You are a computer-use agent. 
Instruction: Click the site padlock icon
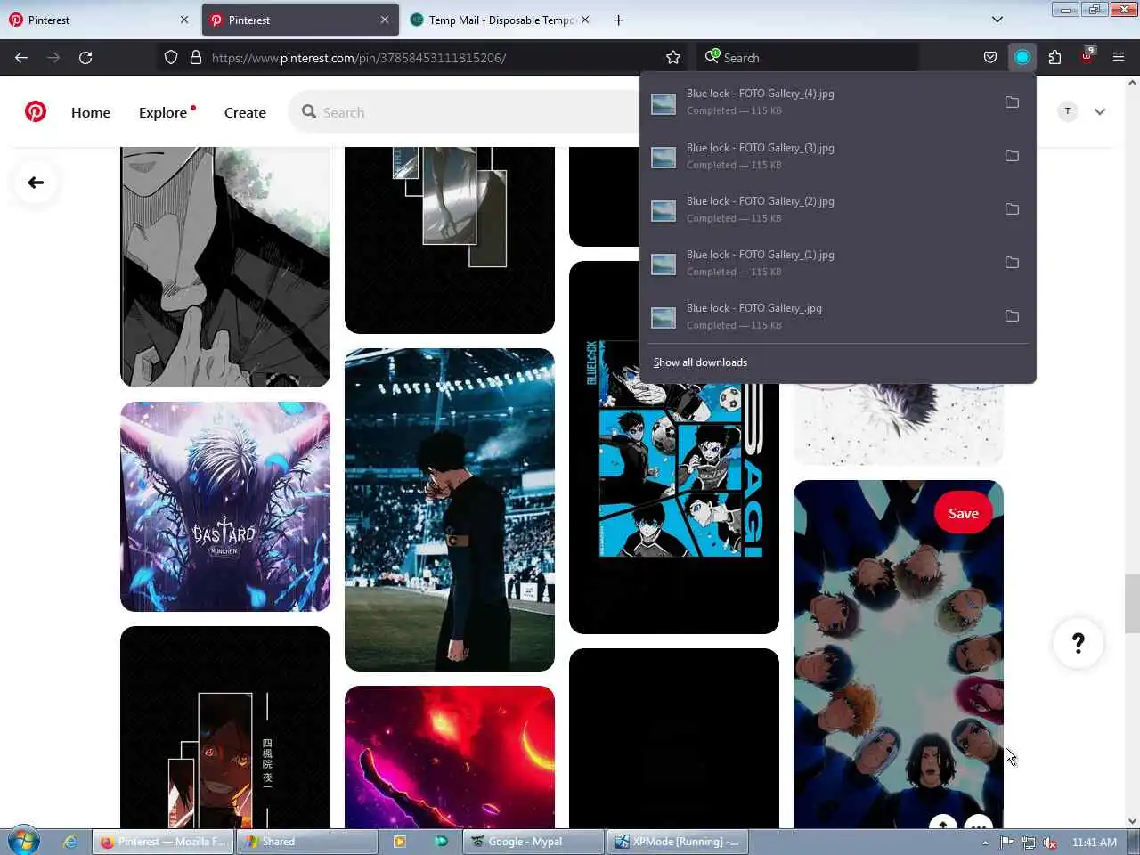(196, 57)
